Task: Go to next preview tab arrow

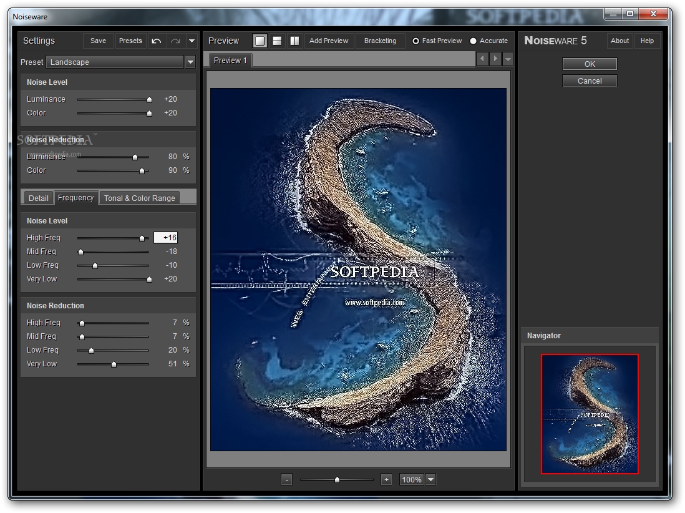Action: point(495,59)
